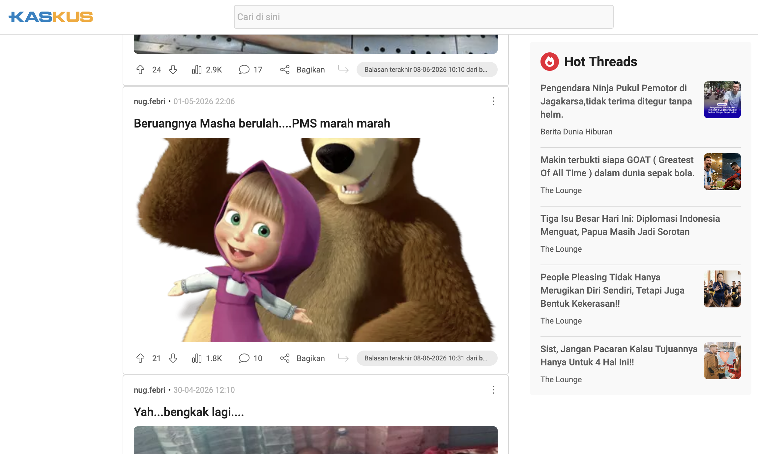Focus the 'Cari di sini' search box

click(x=424, y=17)
